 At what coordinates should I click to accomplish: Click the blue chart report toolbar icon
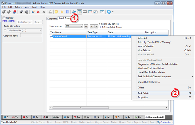click(109, 12)
